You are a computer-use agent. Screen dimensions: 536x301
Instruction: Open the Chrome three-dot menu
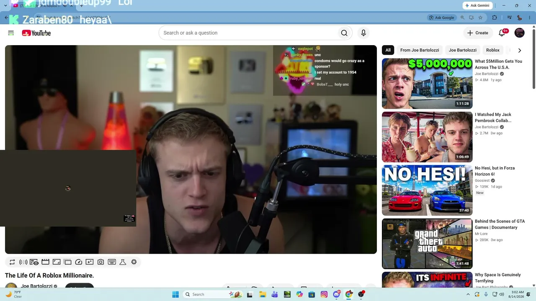530,18
